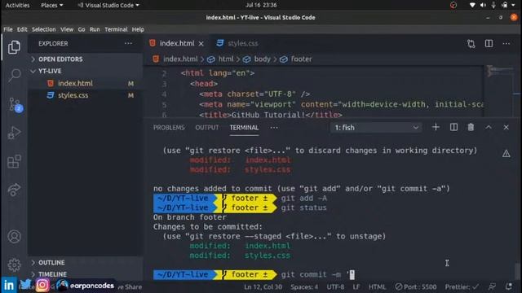Image resolution: width=522 pixels, height=293 pixels.
Task: Kill terminal with trash icon
Action: coord(471,127)
